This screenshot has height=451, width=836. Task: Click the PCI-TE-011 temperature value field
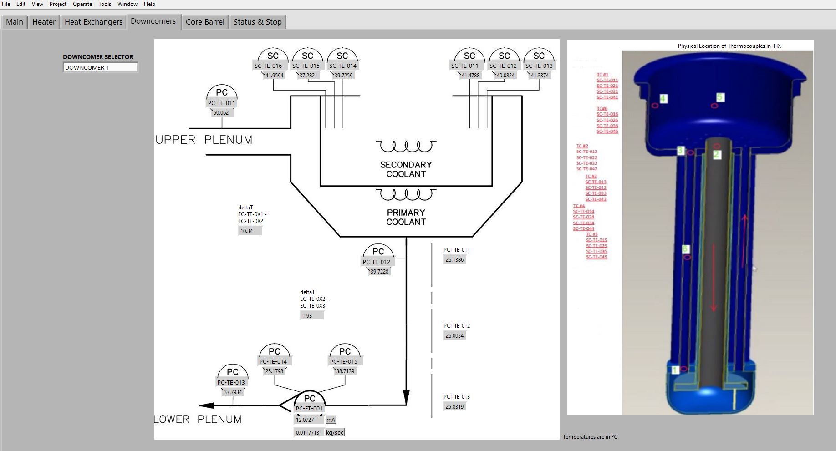pos(454,260)
